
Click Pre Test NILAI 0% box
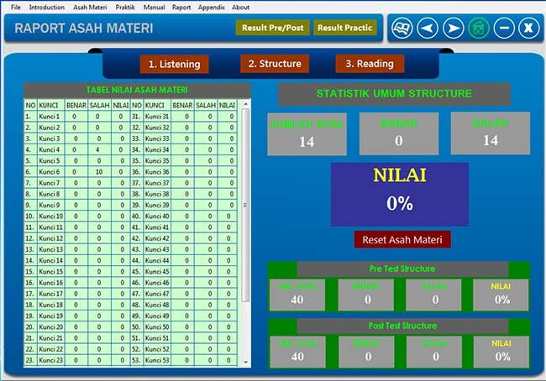[x=501, y=295]
